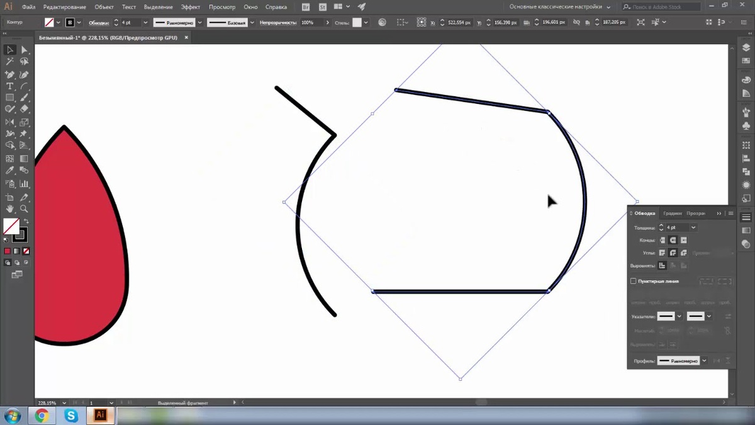Click the Adobe Stock search field
Screen dimensions: 755x425
click(x=661, y=7)
